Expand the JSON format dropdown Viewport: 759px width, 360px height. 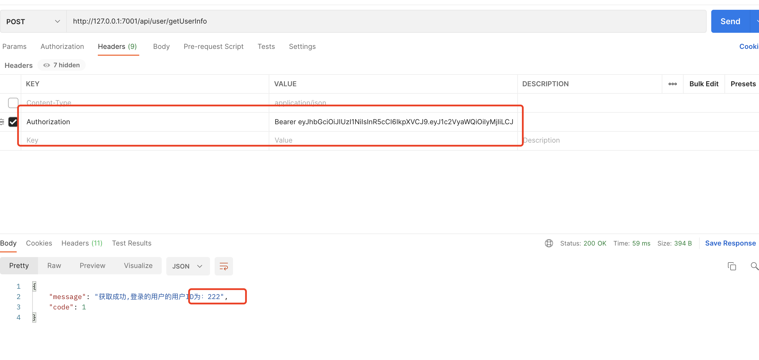click(188, 266)
